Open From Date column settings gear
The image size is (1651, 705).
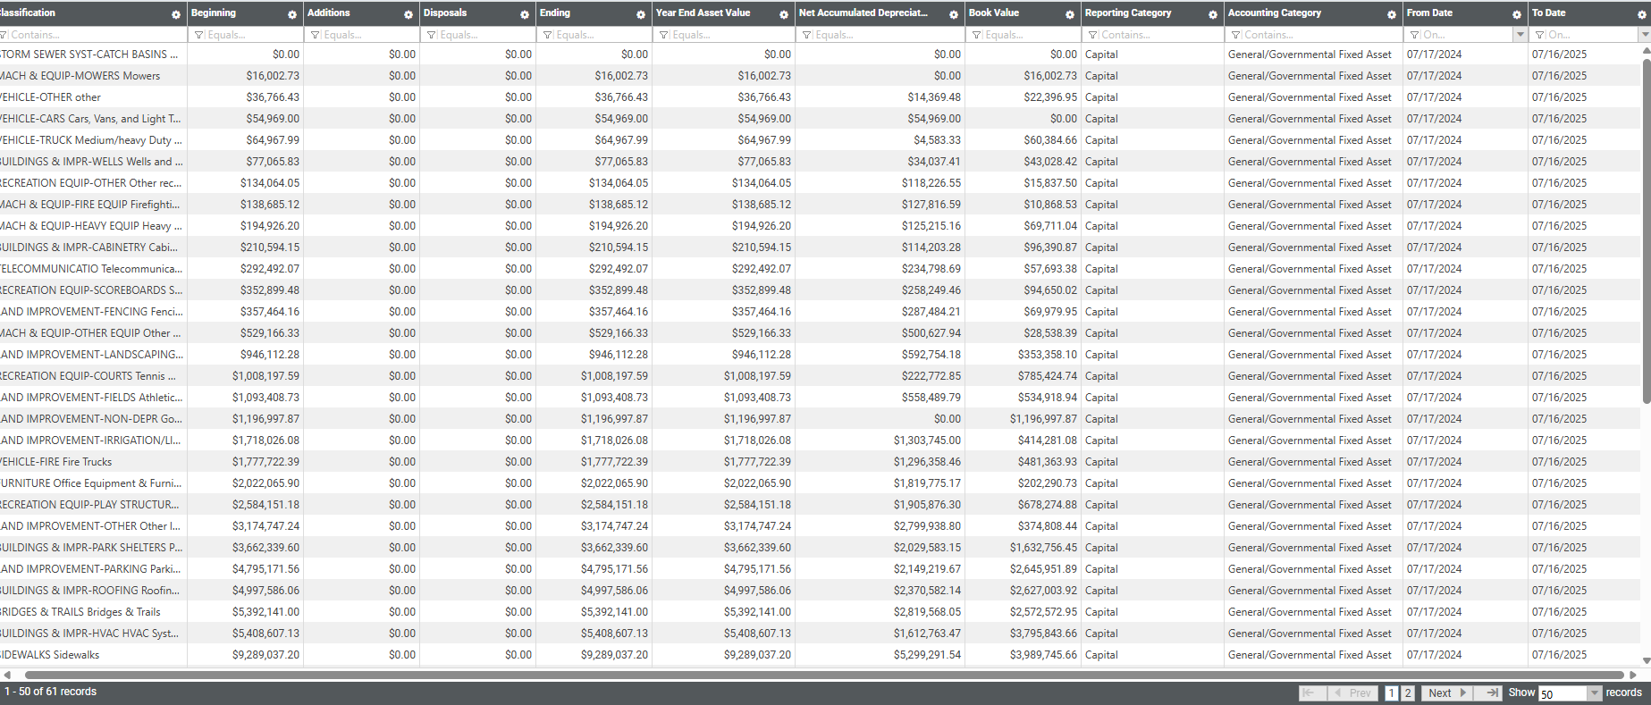coord(1517,14)
